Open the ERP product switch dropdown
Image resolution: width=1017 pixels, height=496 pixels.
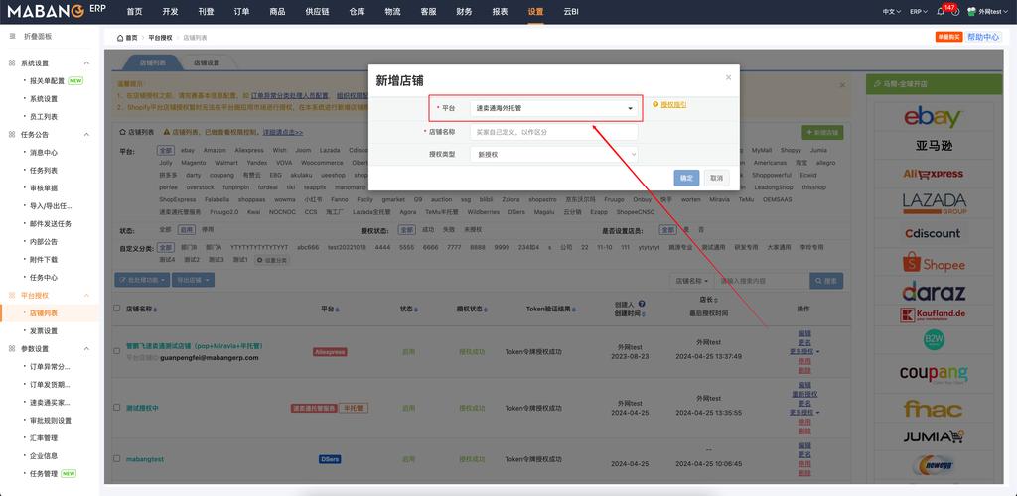919,12
